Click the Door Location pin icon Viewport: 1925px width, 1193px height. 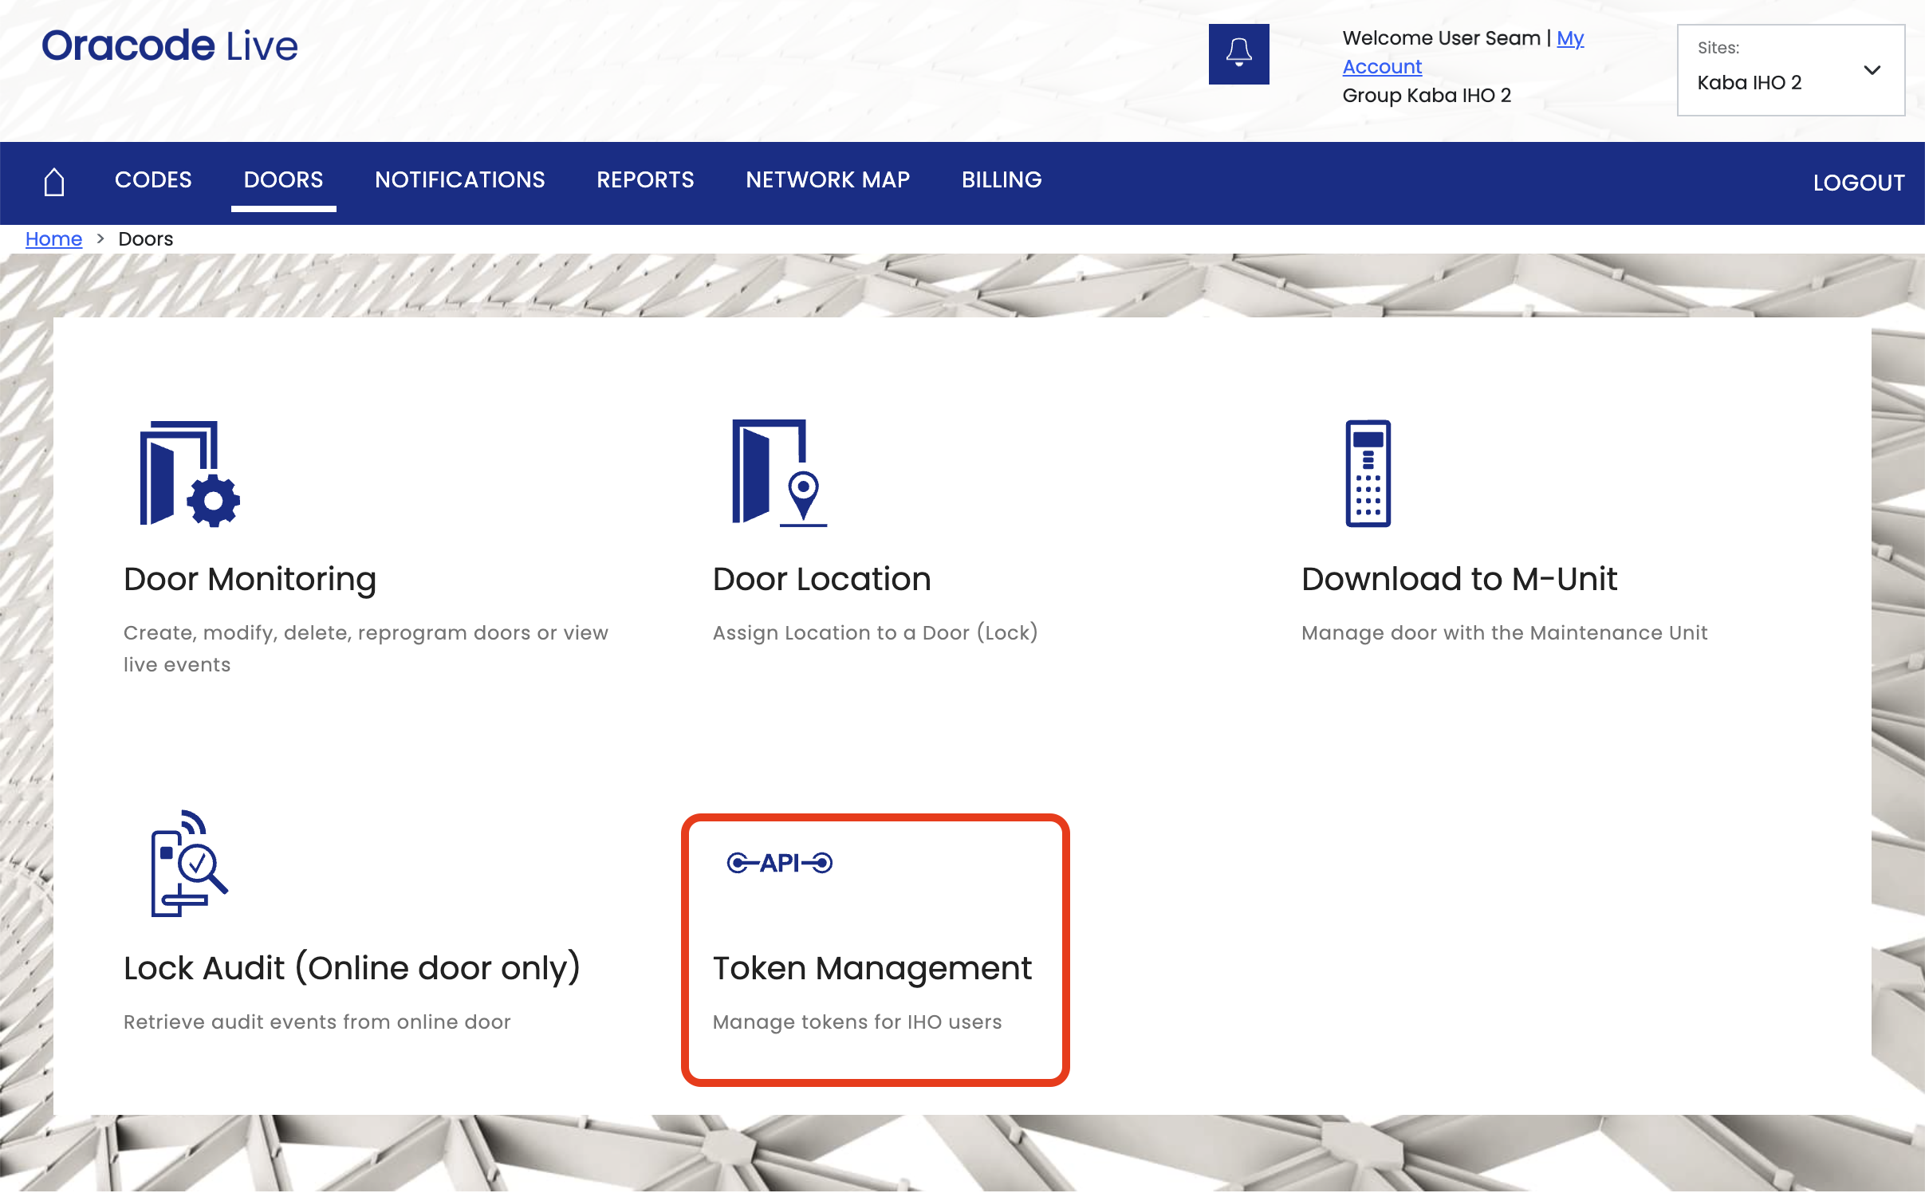coord(779,474)
